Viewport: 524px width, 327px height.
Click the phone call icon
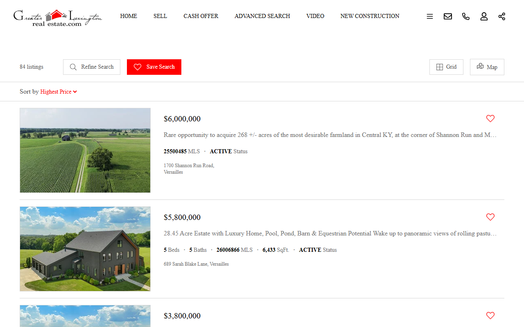tap(466, 16)
